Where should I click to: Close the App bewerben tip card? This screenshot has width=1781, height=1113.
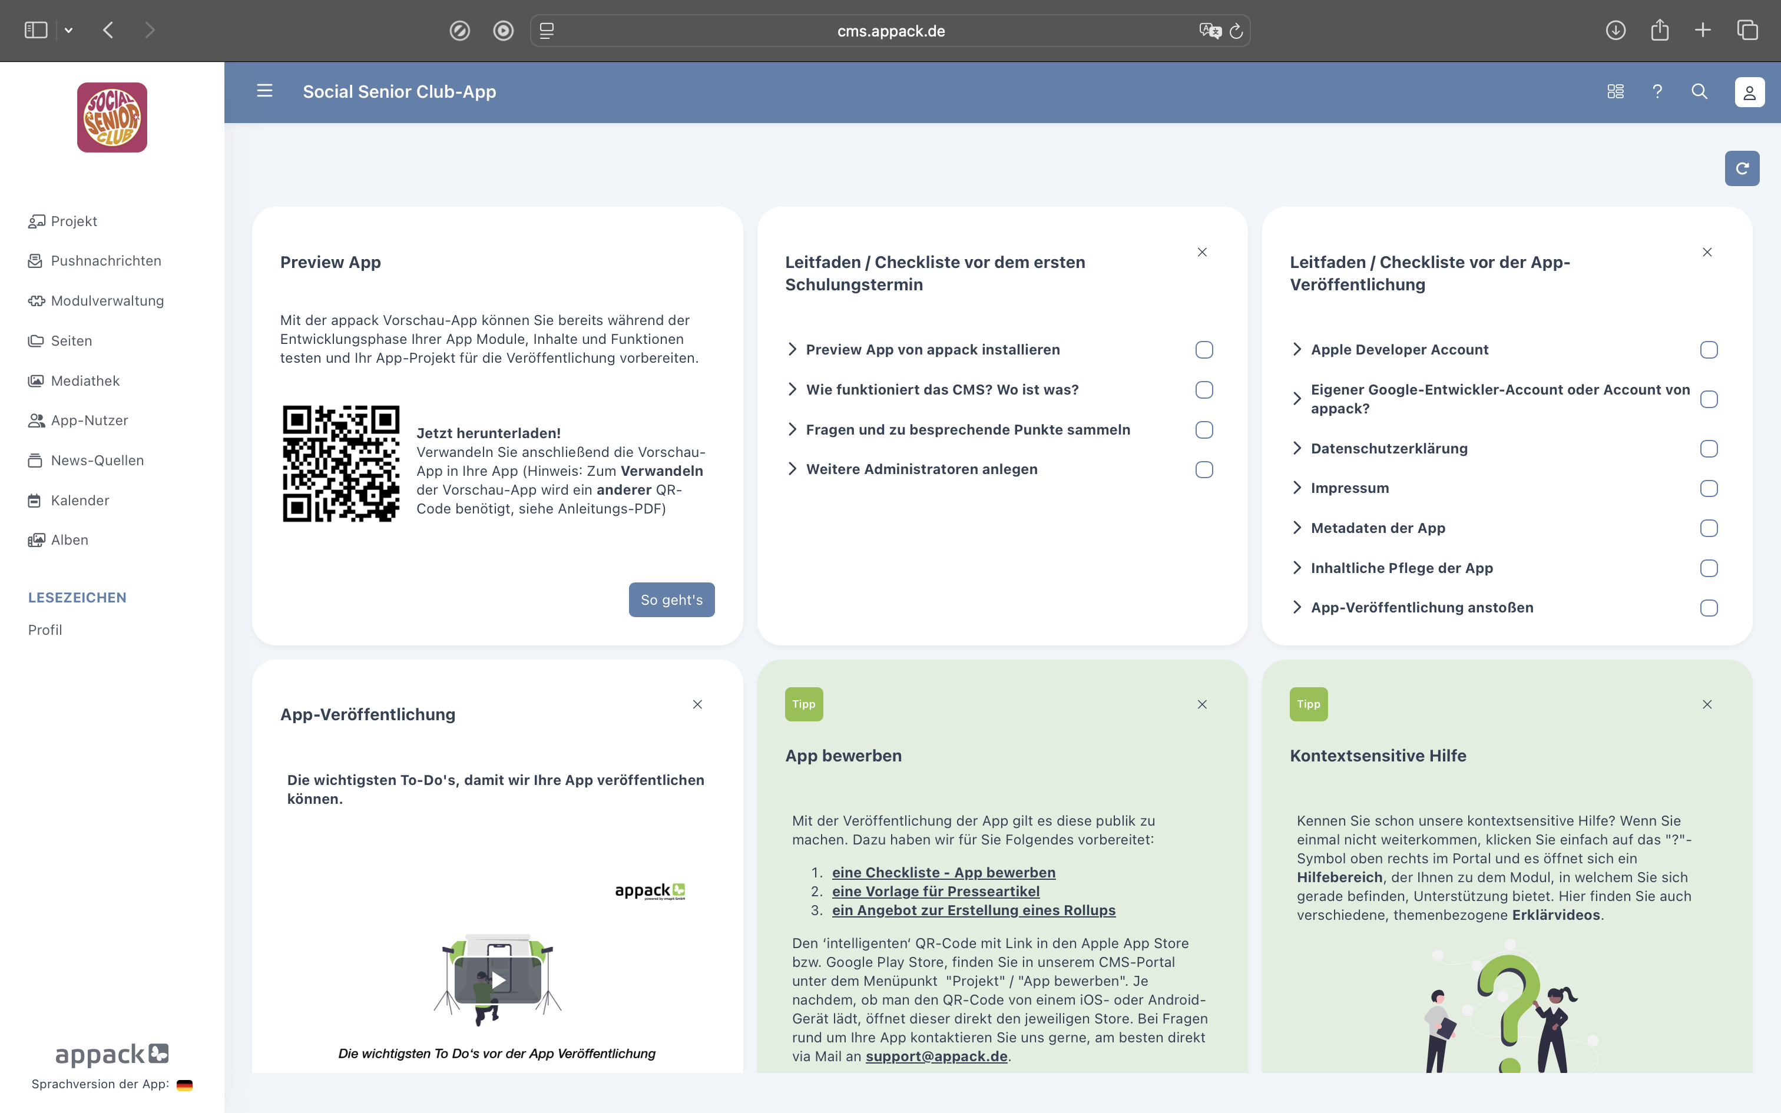click(1202, 704)
